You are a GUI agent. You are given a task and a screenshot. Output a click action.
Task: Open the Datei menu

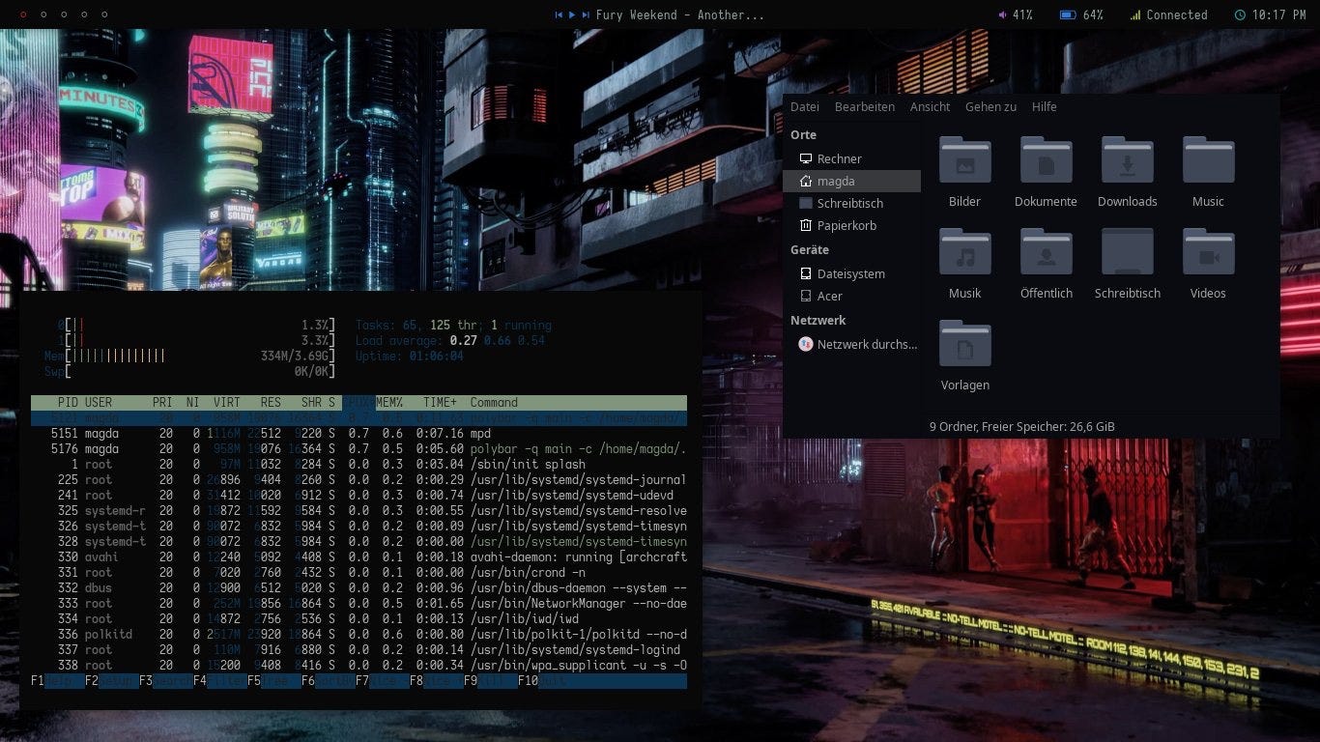[x=804, y=107]
